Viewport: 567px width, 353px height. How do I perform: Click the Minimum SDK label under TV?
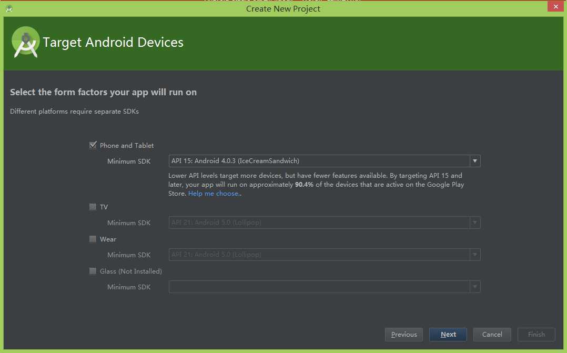(x=129, y=223)
